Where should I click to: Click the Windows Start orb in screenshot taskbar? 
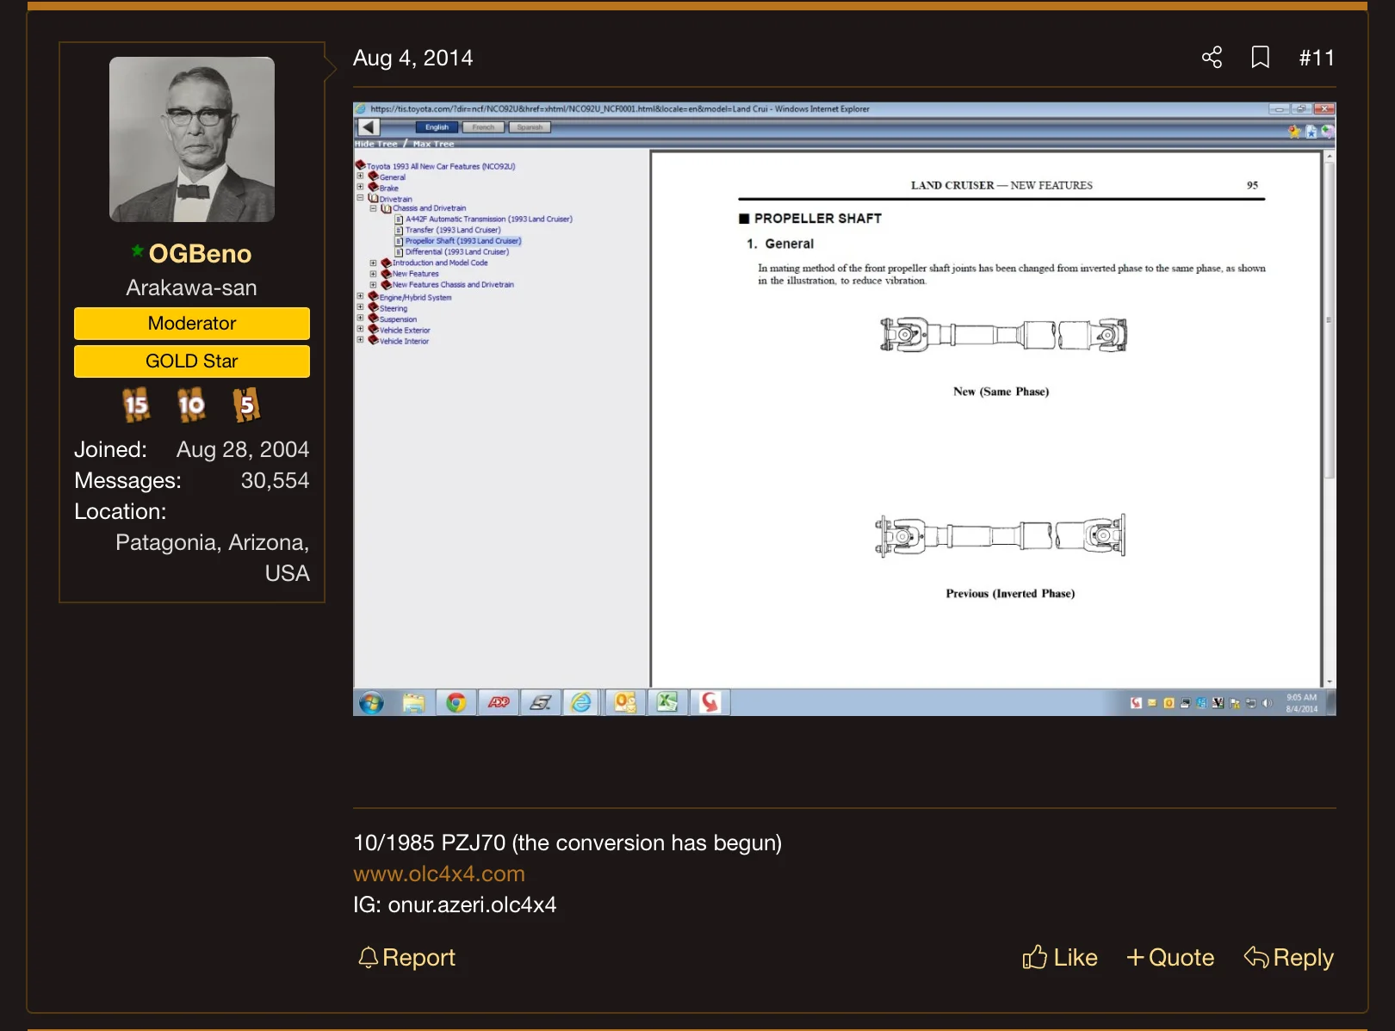(371, 703)
